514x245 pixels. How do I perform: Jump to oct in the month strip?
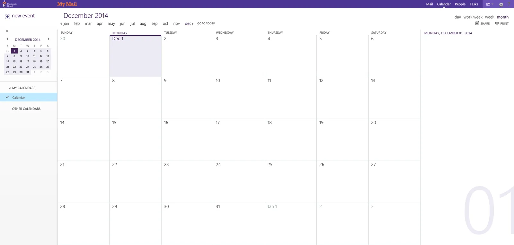pos(165,24)
